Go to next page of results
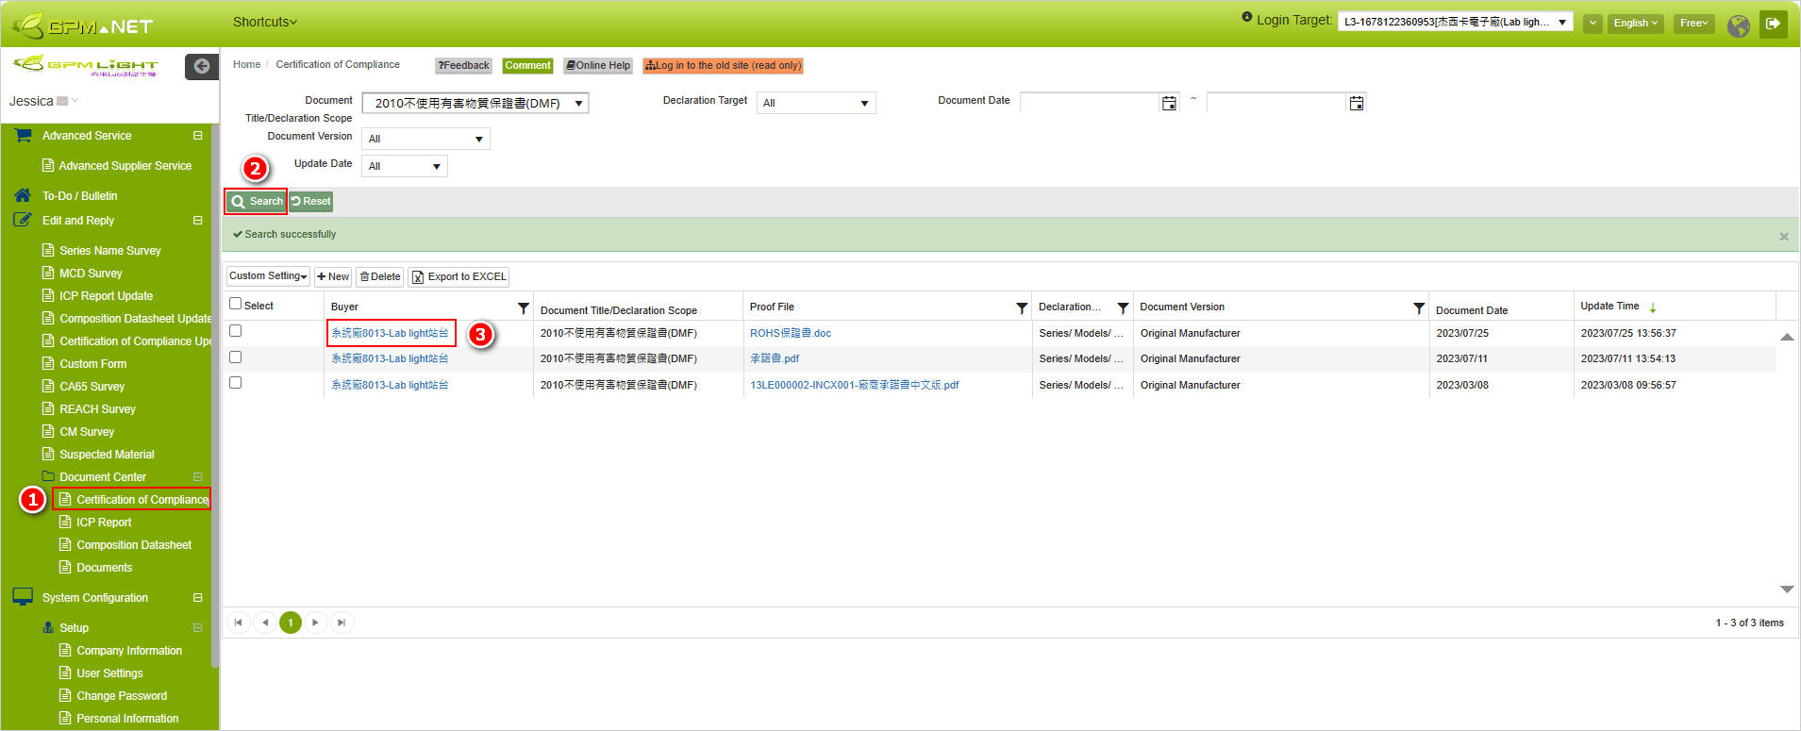 coord(315,623)
